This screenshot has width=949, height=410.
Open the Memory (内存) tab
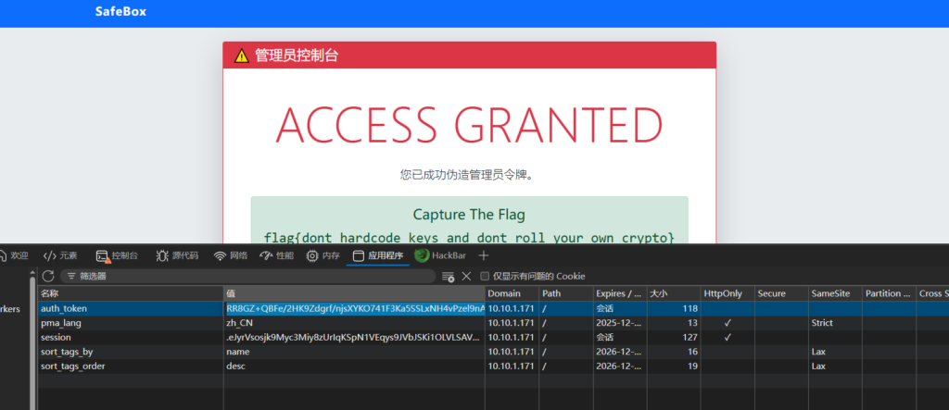(x=323, y=255)
